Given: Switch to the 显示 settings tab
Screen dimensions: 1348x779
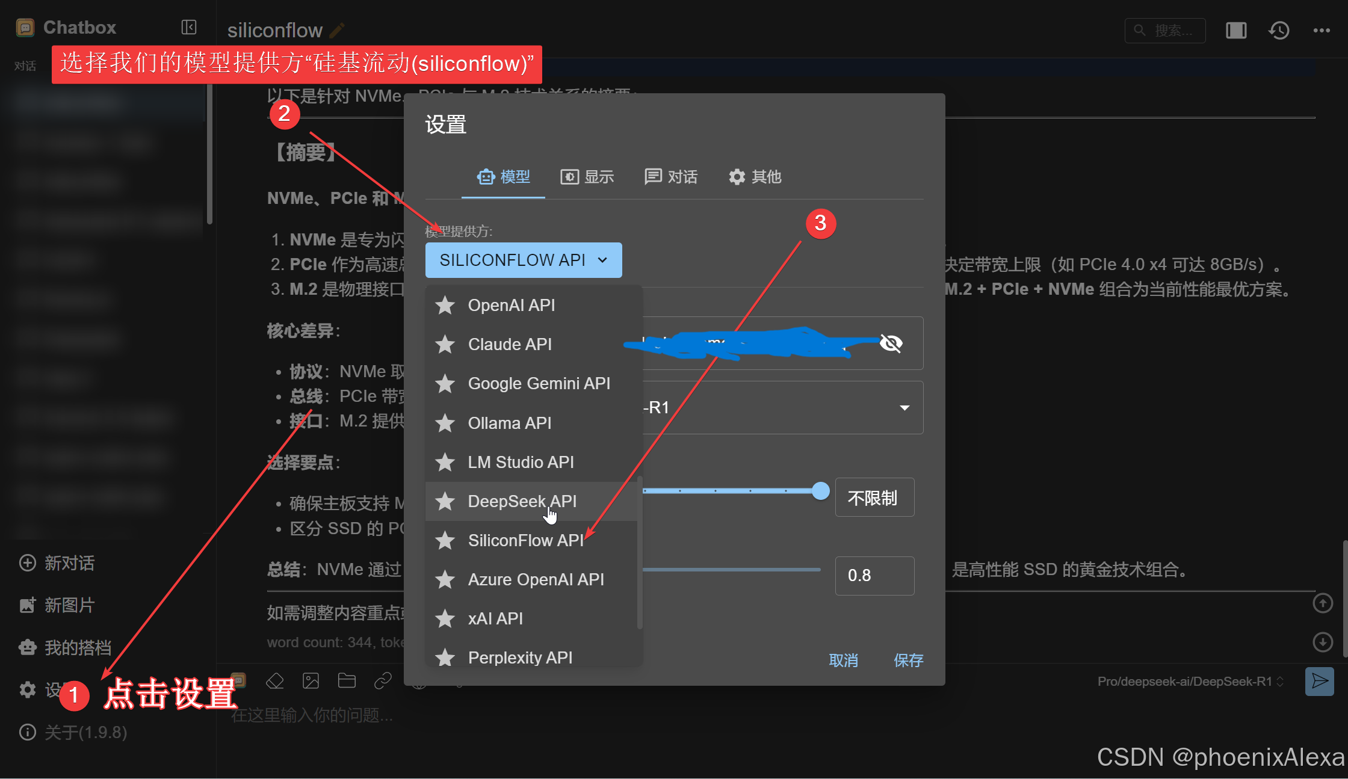Looking at the screenshot, I should [x=587, y=177].
